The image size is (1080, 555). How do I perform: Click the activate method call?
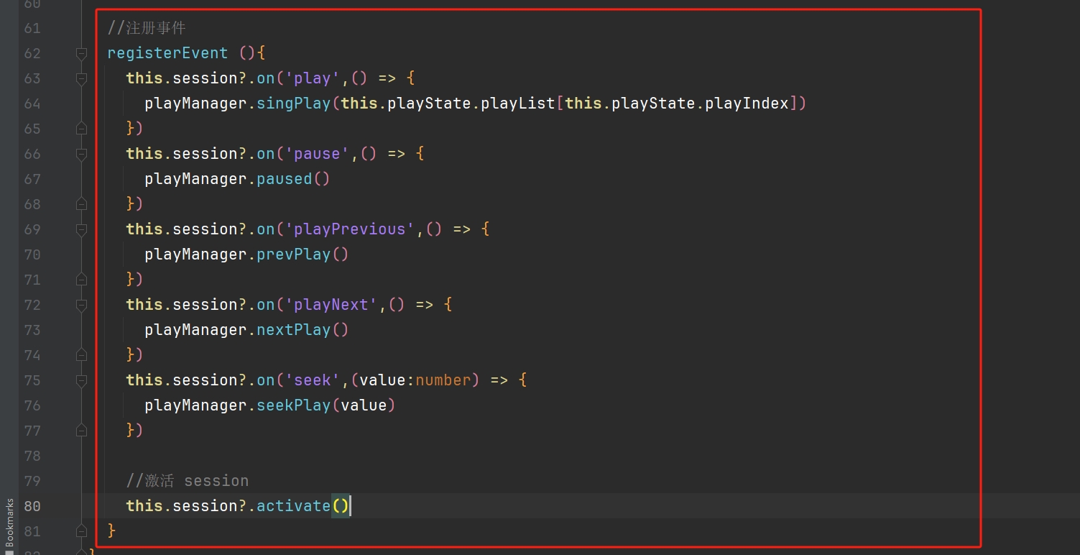293,506
